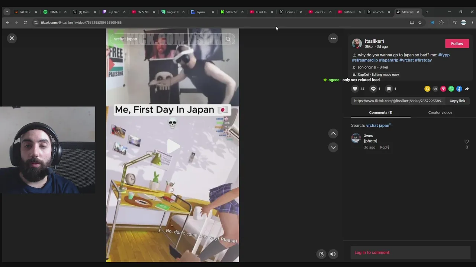Screen dimensions: 476x267
Task: Expand more share options arrow
Action: tap(467, 89)
